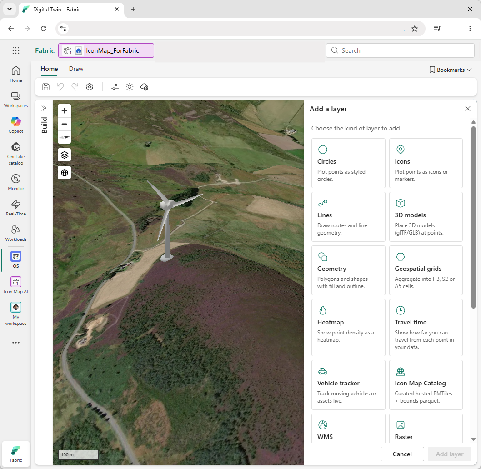Open the browser tab search dropdown
481x469 pixels.
(x=10, y=9)
